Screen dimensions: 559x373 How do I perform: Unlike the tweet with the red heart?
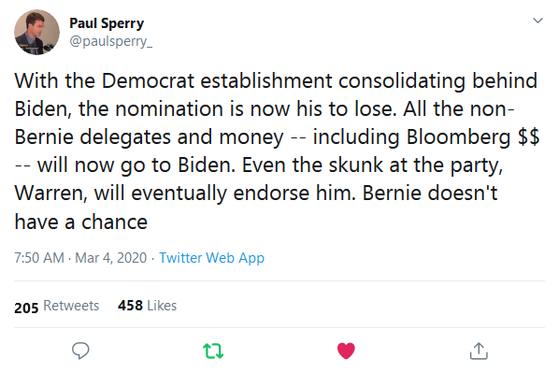click(x=346, y=351)
